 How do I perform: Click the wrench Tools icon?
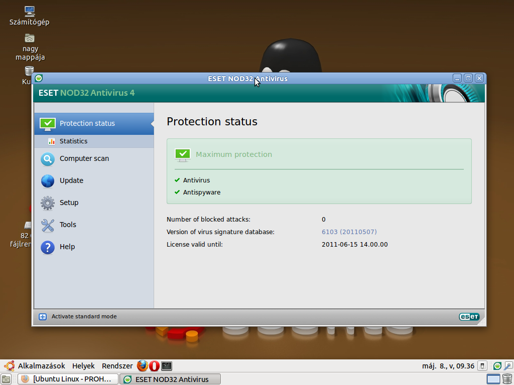click(x=48, y=226)
